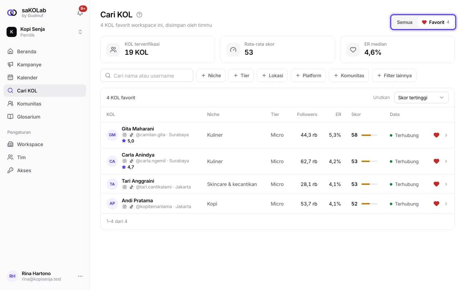The height and width of the screenshot is (290, 465).
Task: Open the help icon beside Cari KOL
Action: click(x=139, y=15)
